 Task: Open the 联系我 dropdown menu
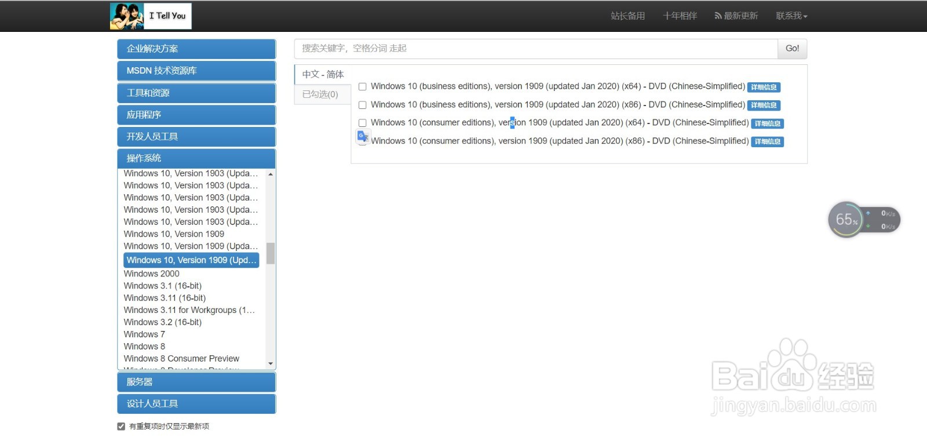tap(791, 16)
